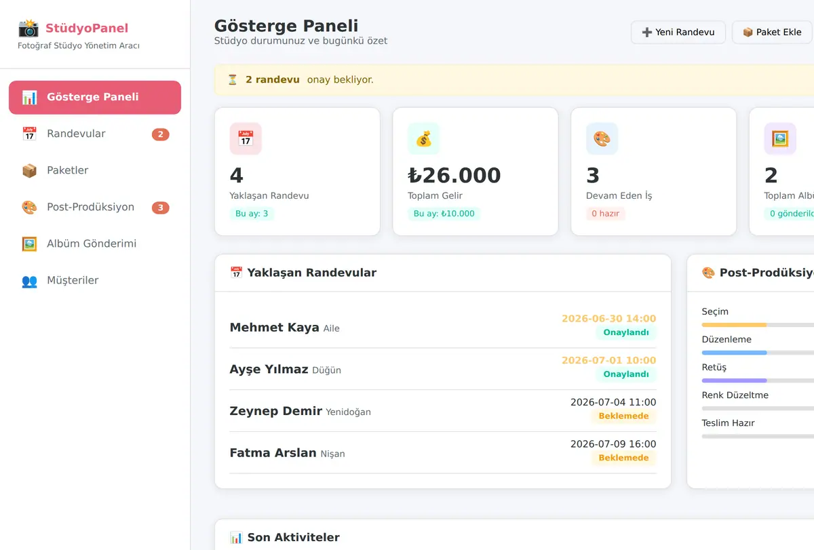The width and height of the screenshot is (814, 550).
Task: Click the Paketler box icon in sidebar
Action: [29, 170]
